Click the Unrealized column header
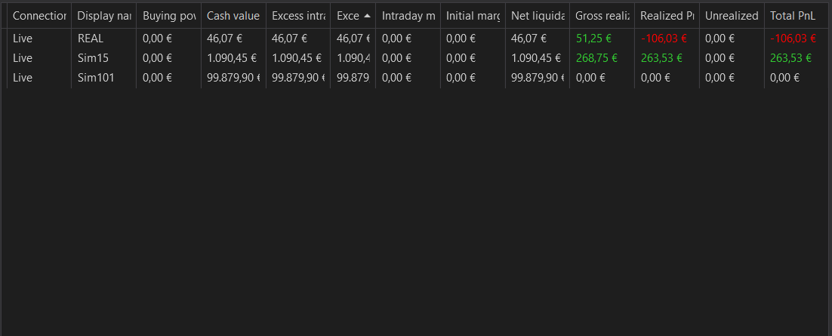832x336 pixels. tap(732, 16)
